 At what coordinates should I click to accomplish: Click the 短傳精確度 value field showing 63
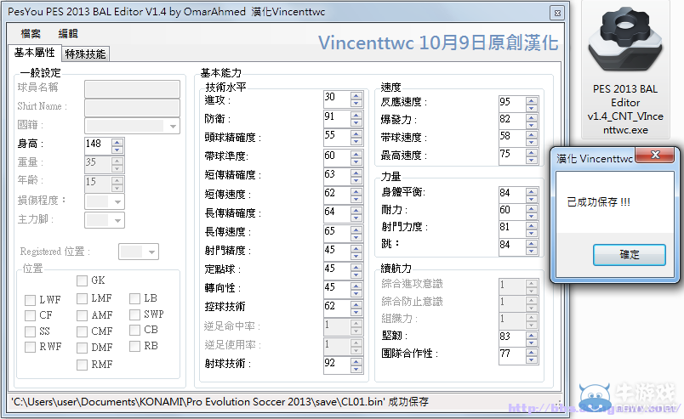click(x=337, y=176)
